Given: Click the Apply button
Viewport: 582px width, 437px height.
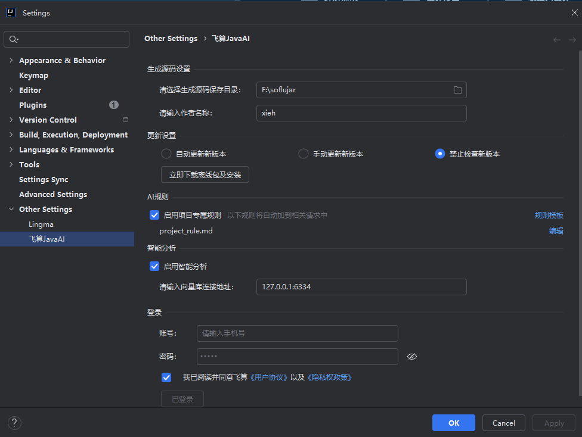Looking at the screenshot, I should pyautogui.click(x=554, y=423).
